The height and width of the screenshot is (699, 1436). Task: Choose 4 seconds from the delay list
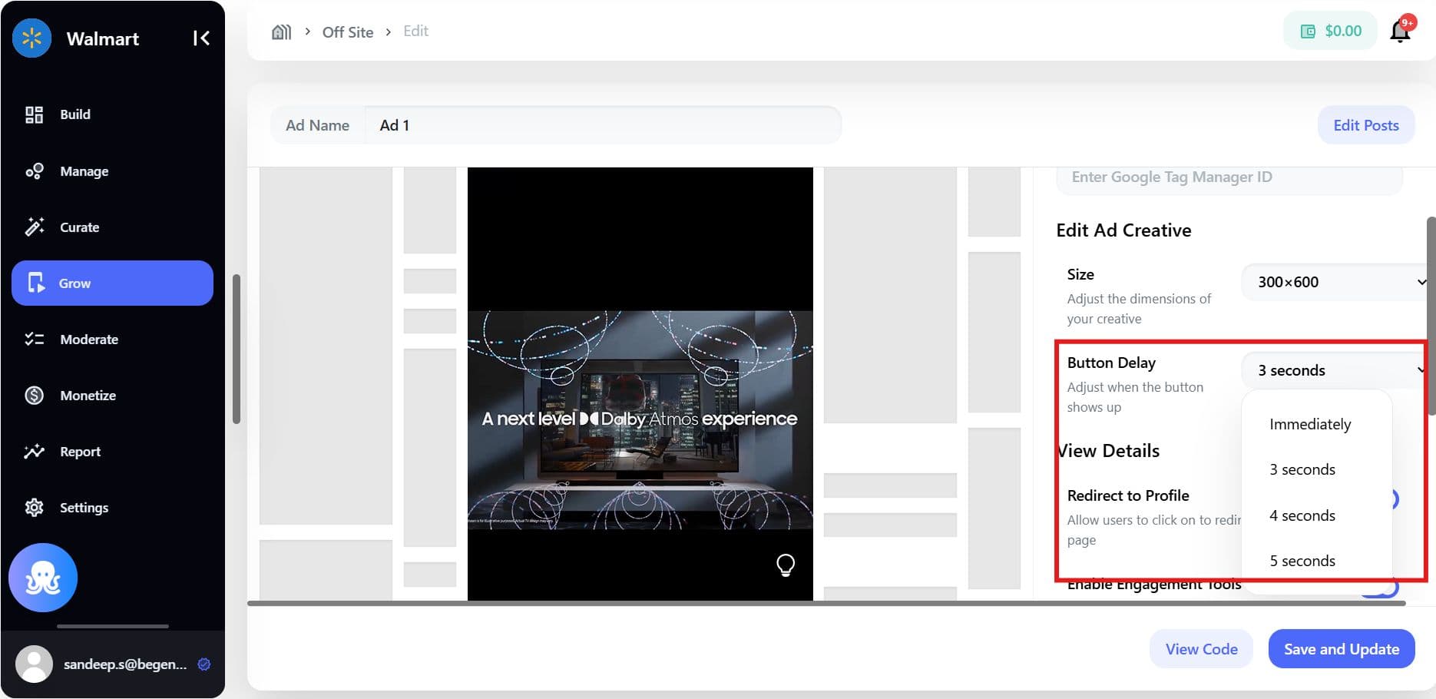click(1302, 515)
